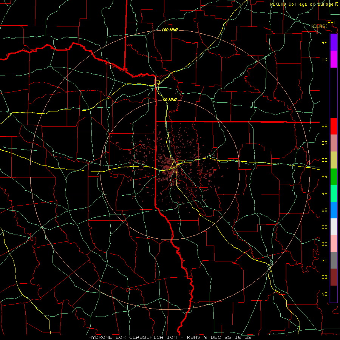Click the BI legend label
This screenshot has height=340, width=340.
tap(324, 277)
